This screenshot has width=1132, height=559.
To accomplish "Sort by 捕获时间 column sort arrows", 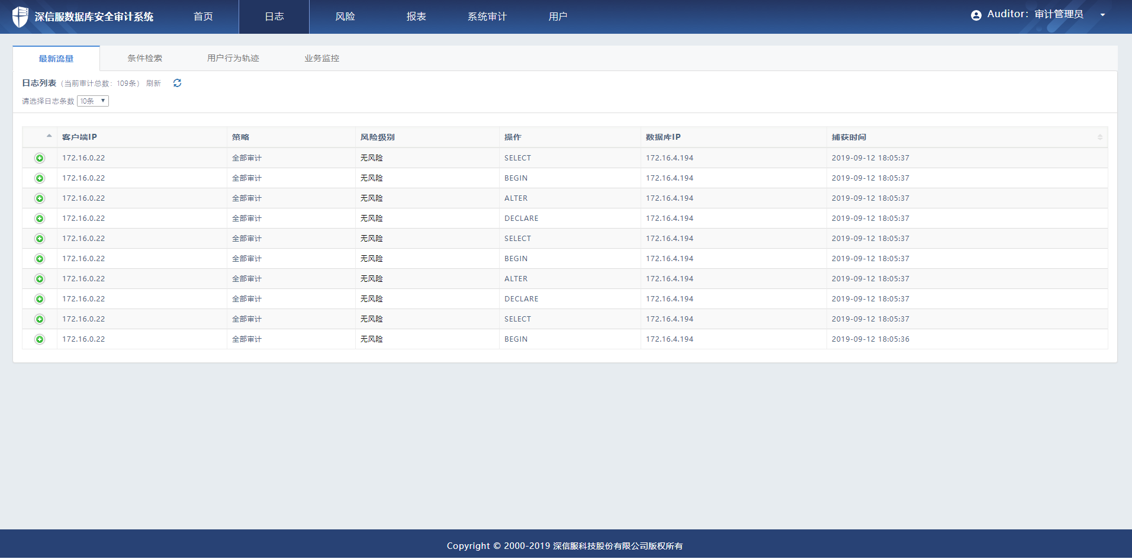I will [1099, 137].
